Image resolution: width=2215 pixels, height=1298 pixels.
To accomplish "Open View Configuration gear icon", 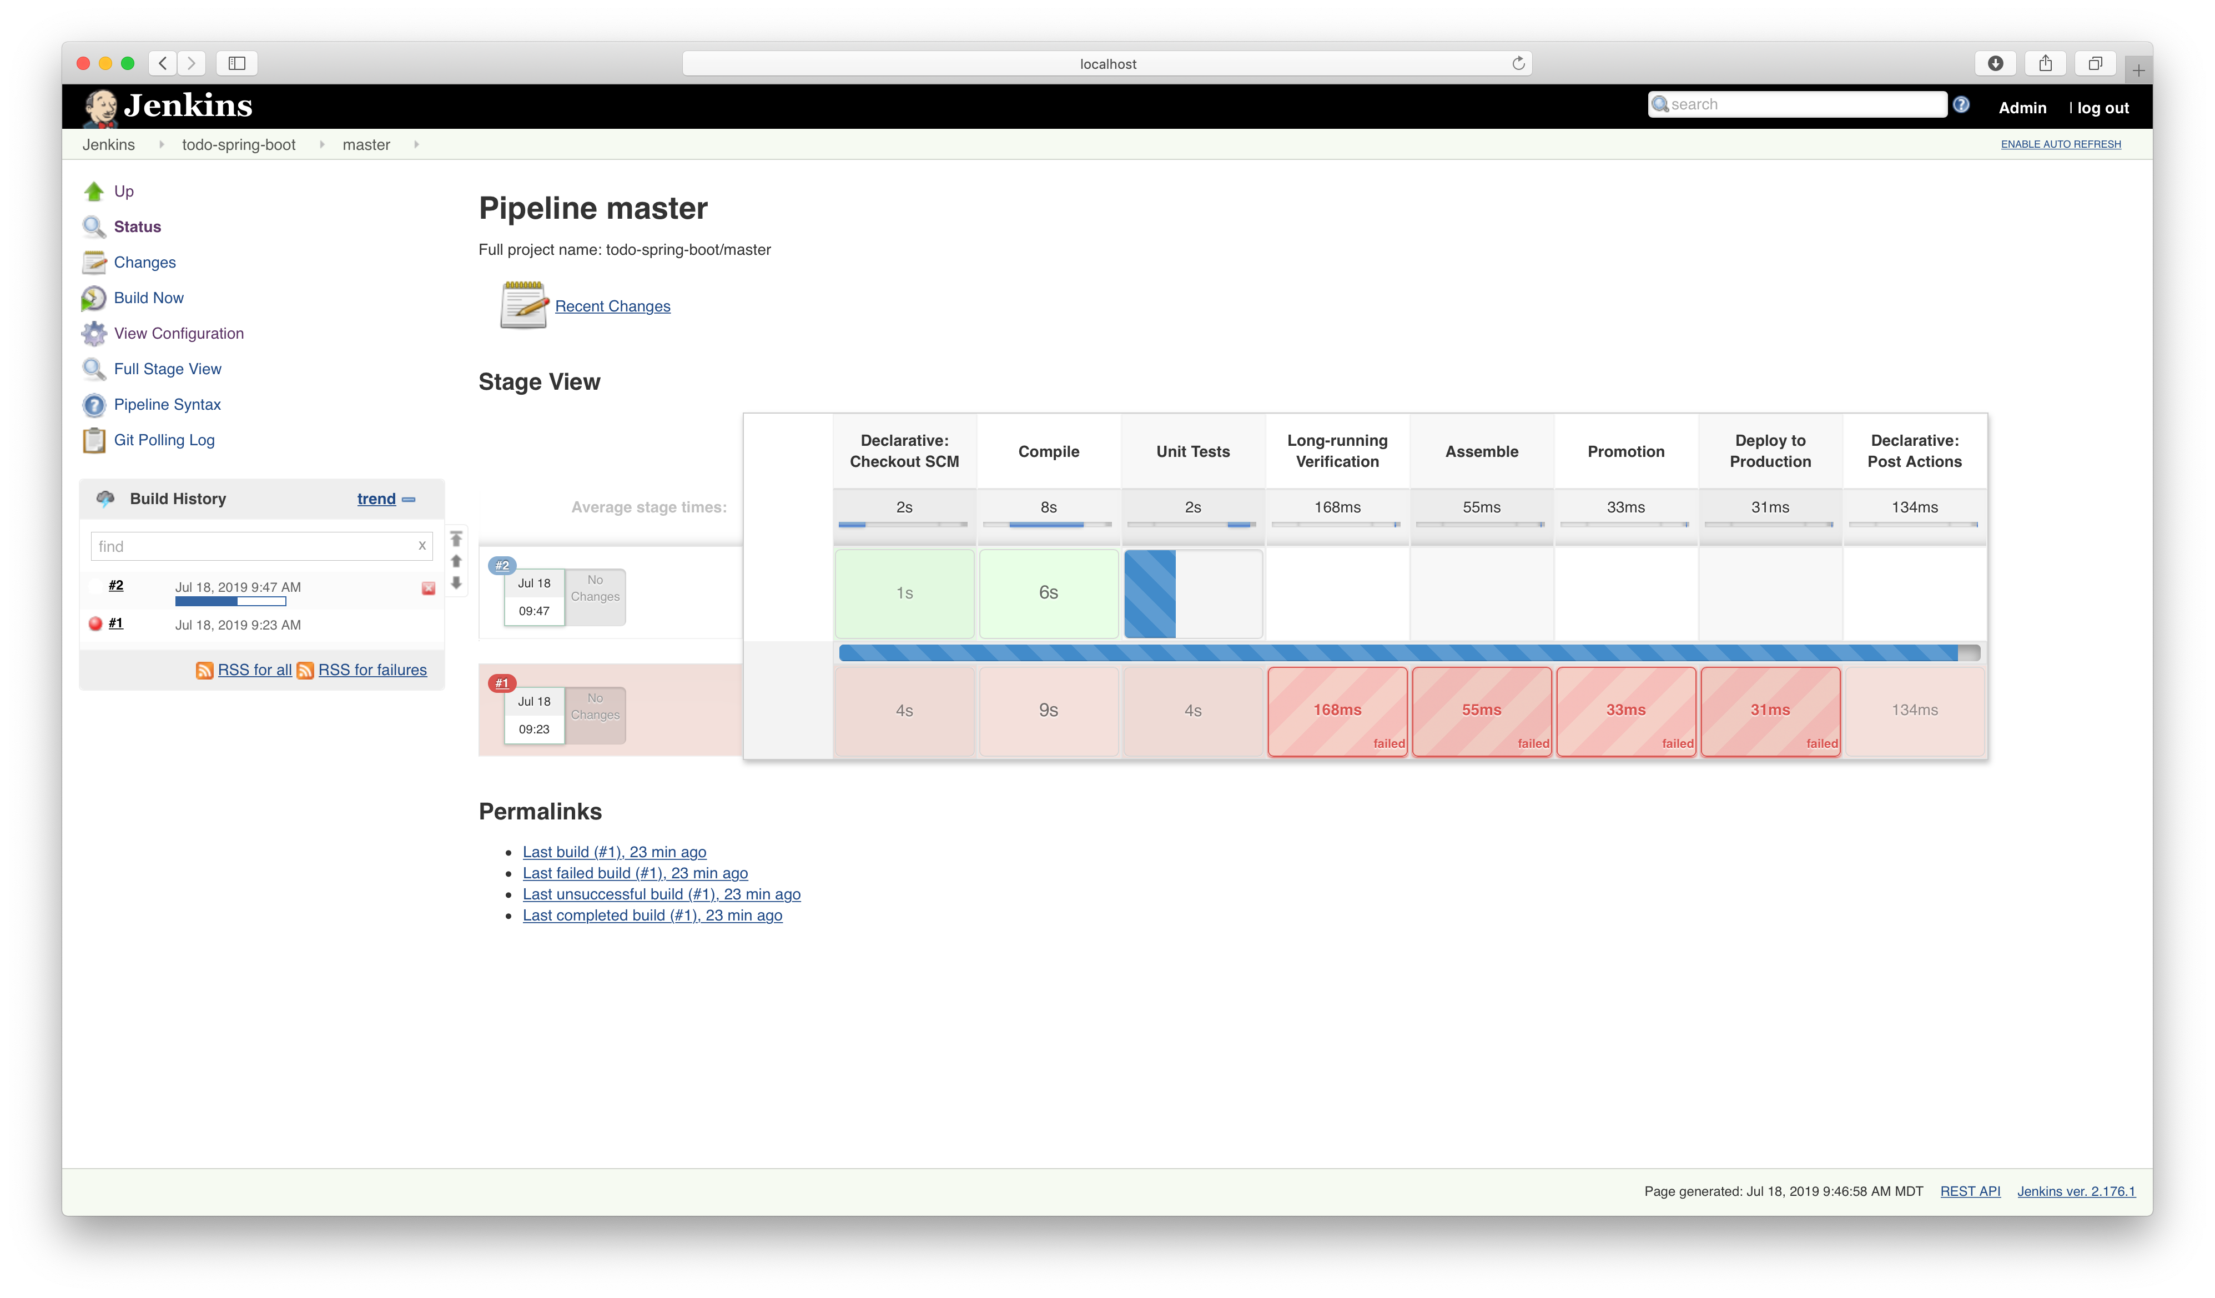I will tap(94, 334).
